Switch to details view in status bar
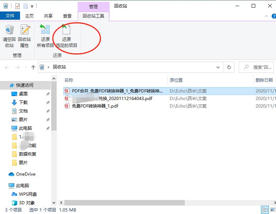The height and width of the screenshot is (214, 276). pyautogui.click(x=265, y=210)
